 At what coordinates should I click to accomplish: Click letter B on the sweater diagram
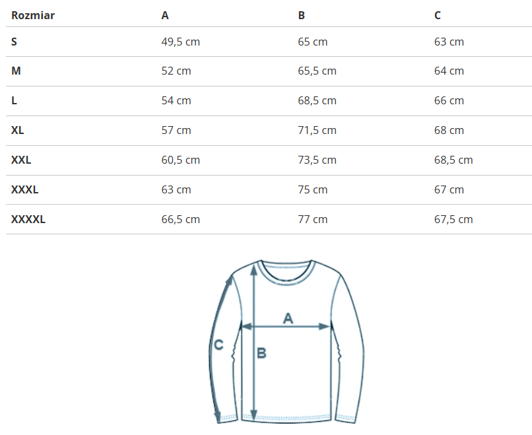click(x=261, y=353)
